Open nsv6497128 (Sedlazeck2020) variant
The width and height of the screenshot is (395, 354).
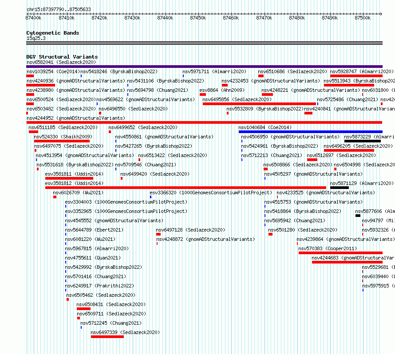click(190, 230)
